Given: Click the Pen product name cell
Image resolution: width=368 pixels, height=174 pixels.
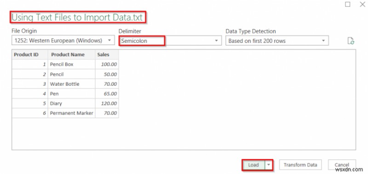Looking at the screenshot, I should coord(72,94).
